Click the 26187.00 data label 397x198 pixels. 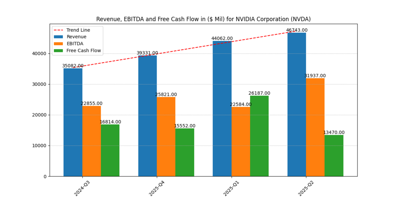coord(259,93)
